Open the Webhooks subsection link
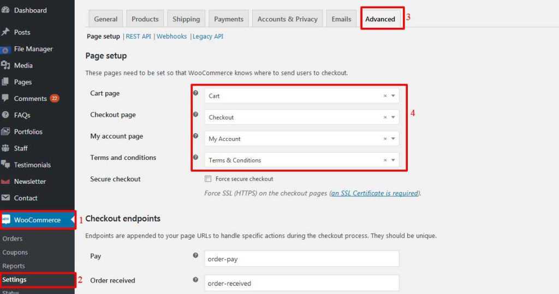This screenshot has width=559, height=294. coord(171,37)
